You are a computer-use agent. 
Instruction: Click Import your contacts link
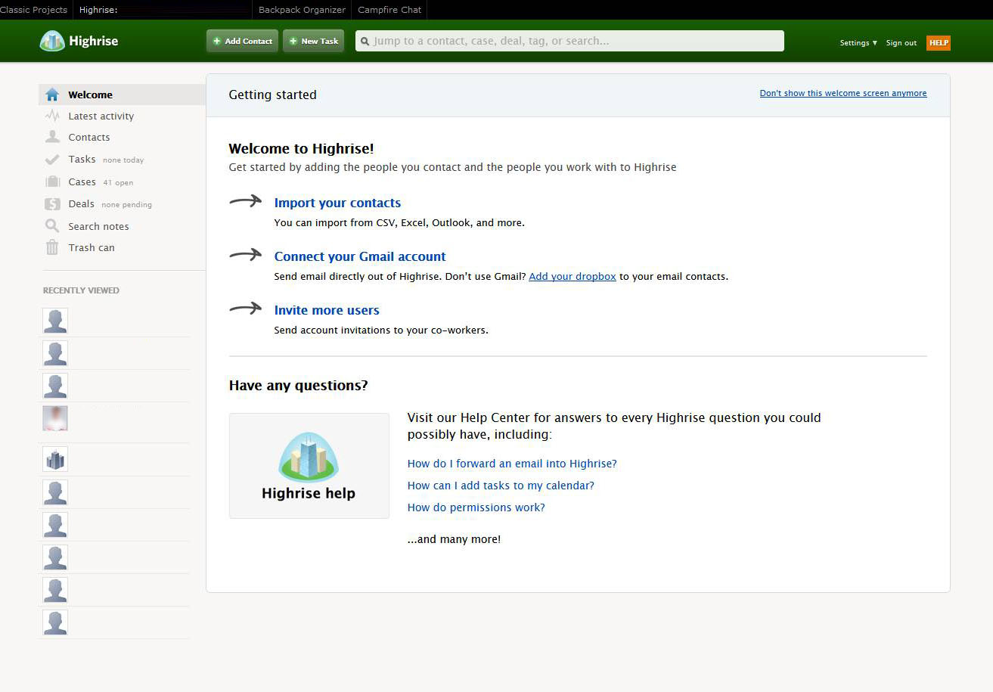(x=337, y=203)
